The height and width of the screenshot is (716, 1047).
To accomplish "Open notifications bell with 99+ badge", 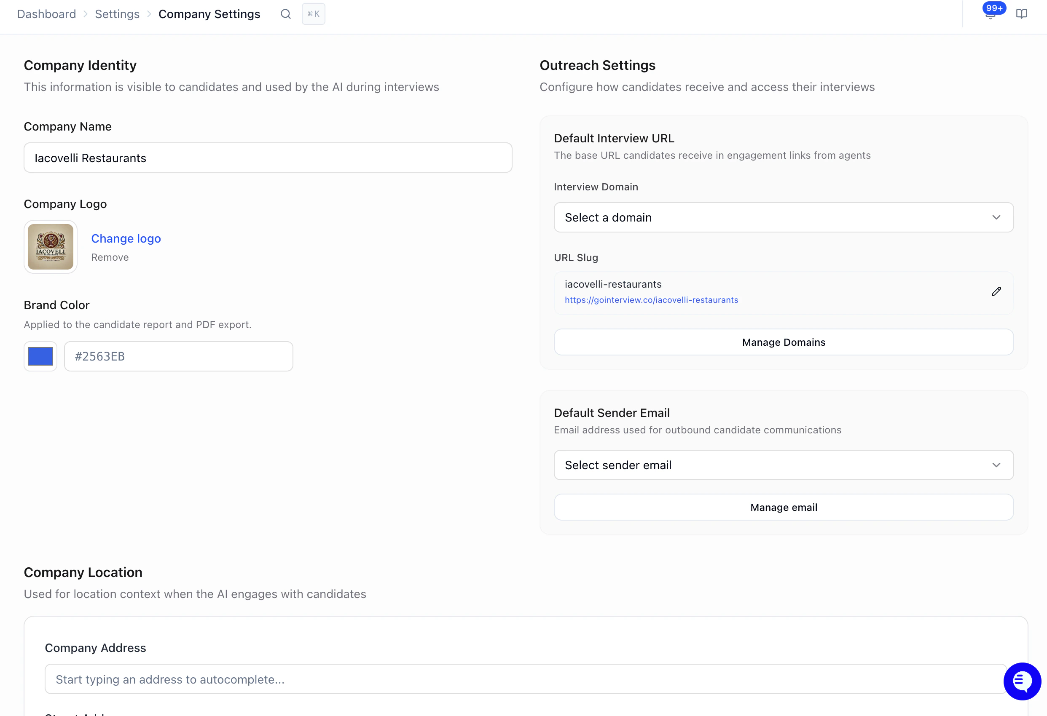I will (991, 13).
